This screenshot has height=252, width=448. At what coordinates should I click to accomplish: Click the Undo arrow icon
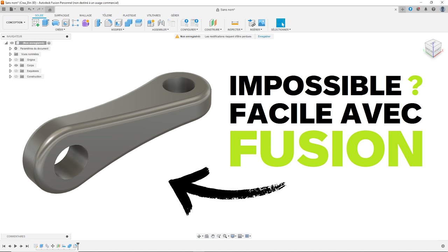(x=29, y=9)
